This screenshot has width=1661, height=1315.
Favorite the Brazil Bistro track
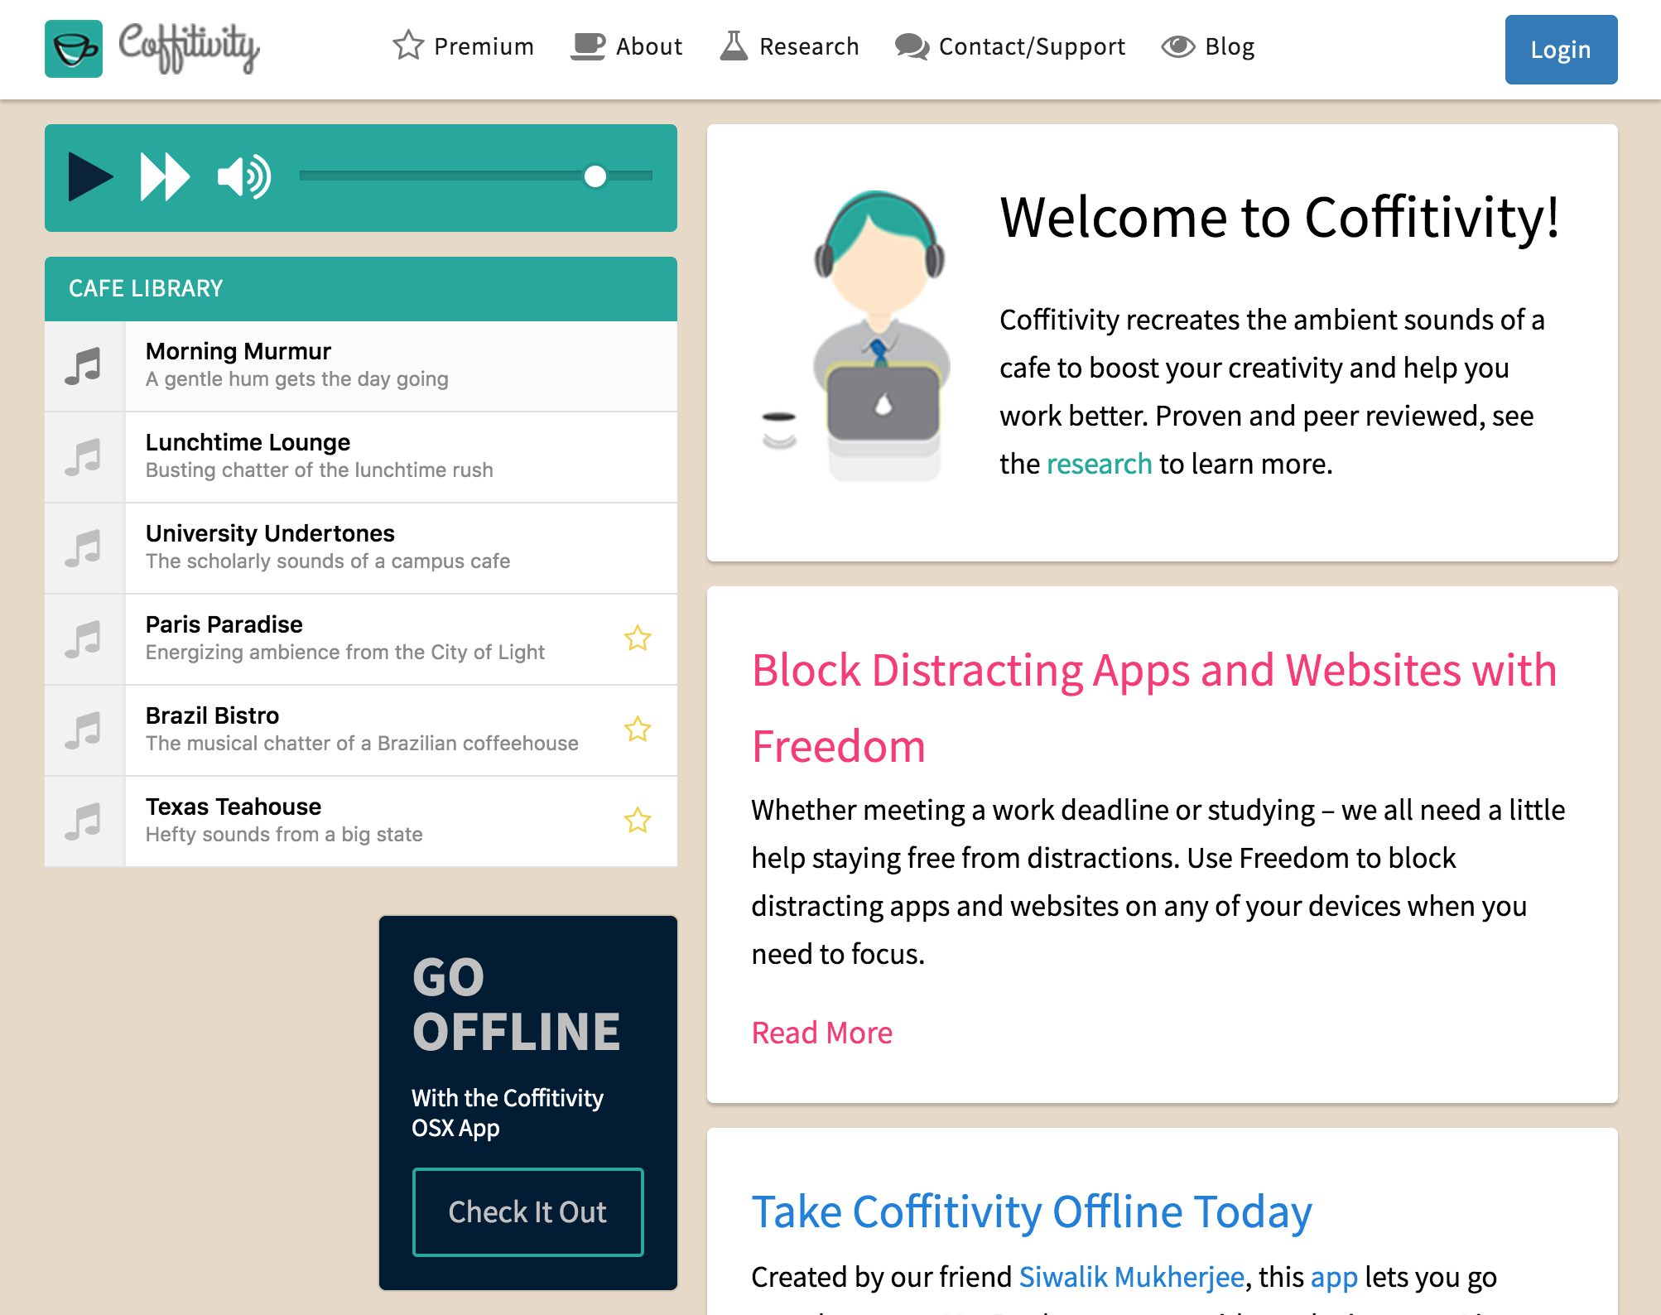coord(637,730)
